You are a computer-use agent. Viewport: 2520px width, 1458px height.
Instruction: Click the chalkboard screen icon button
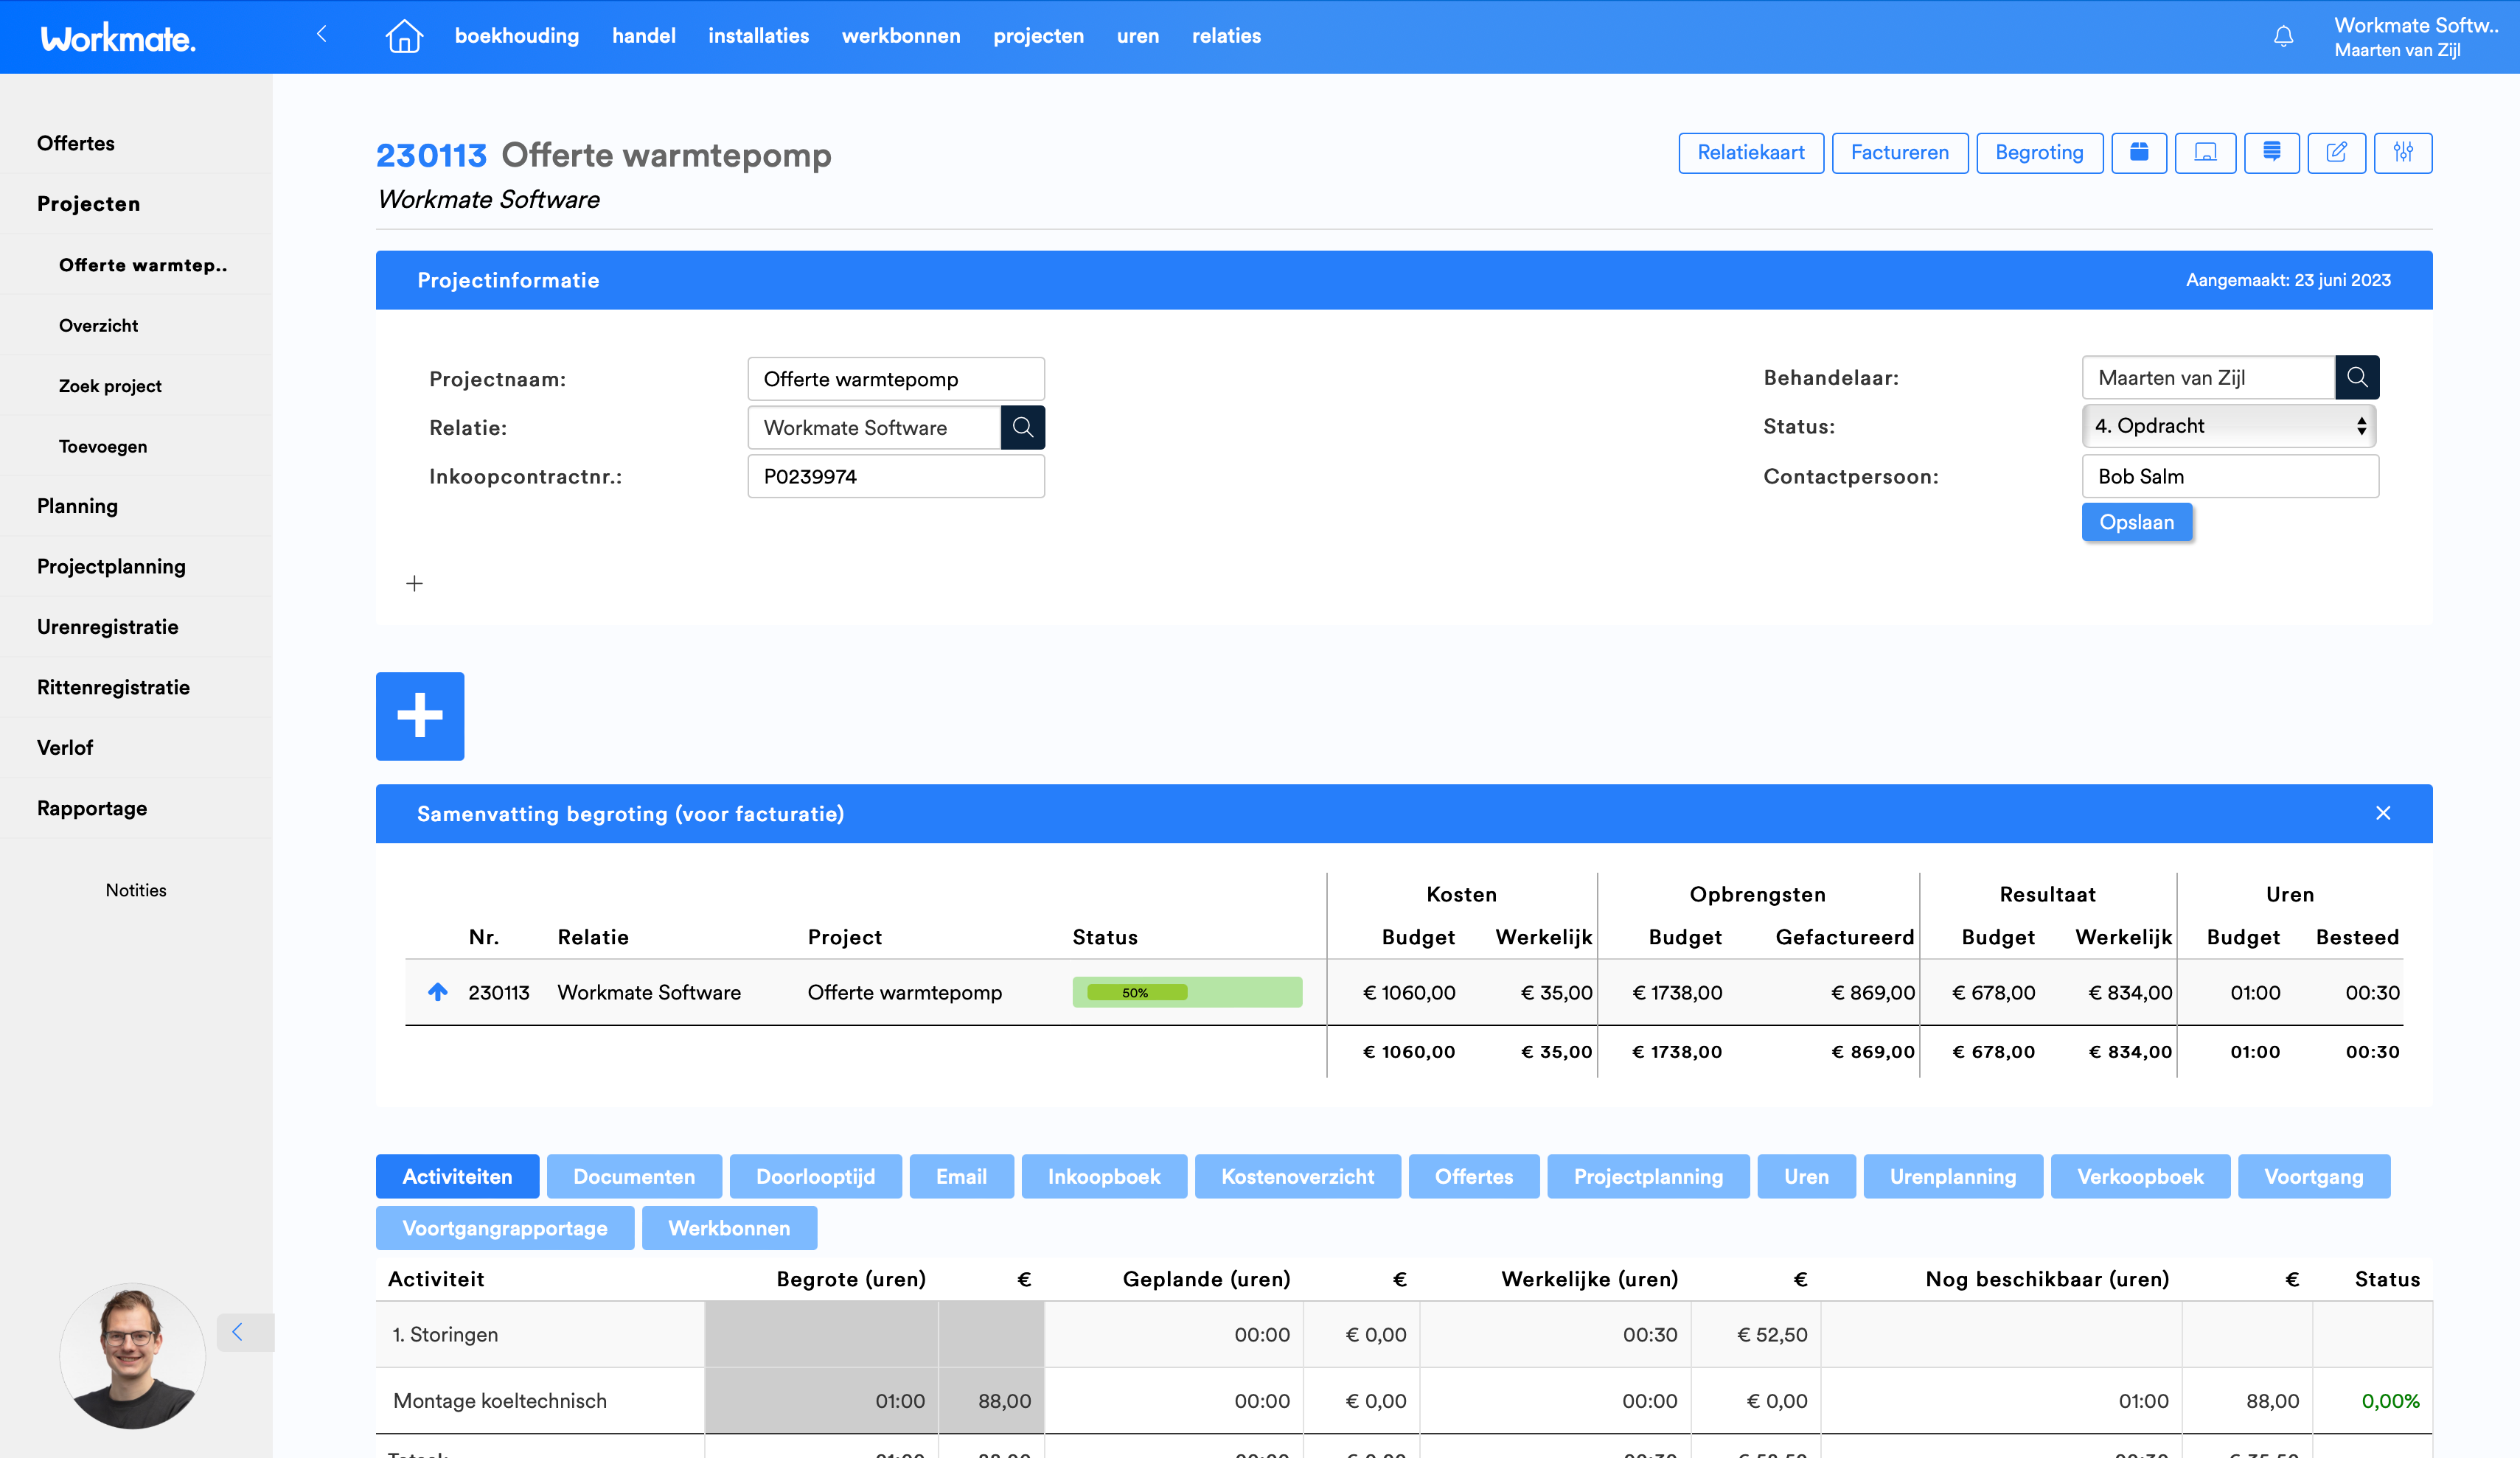point(2205,152)
